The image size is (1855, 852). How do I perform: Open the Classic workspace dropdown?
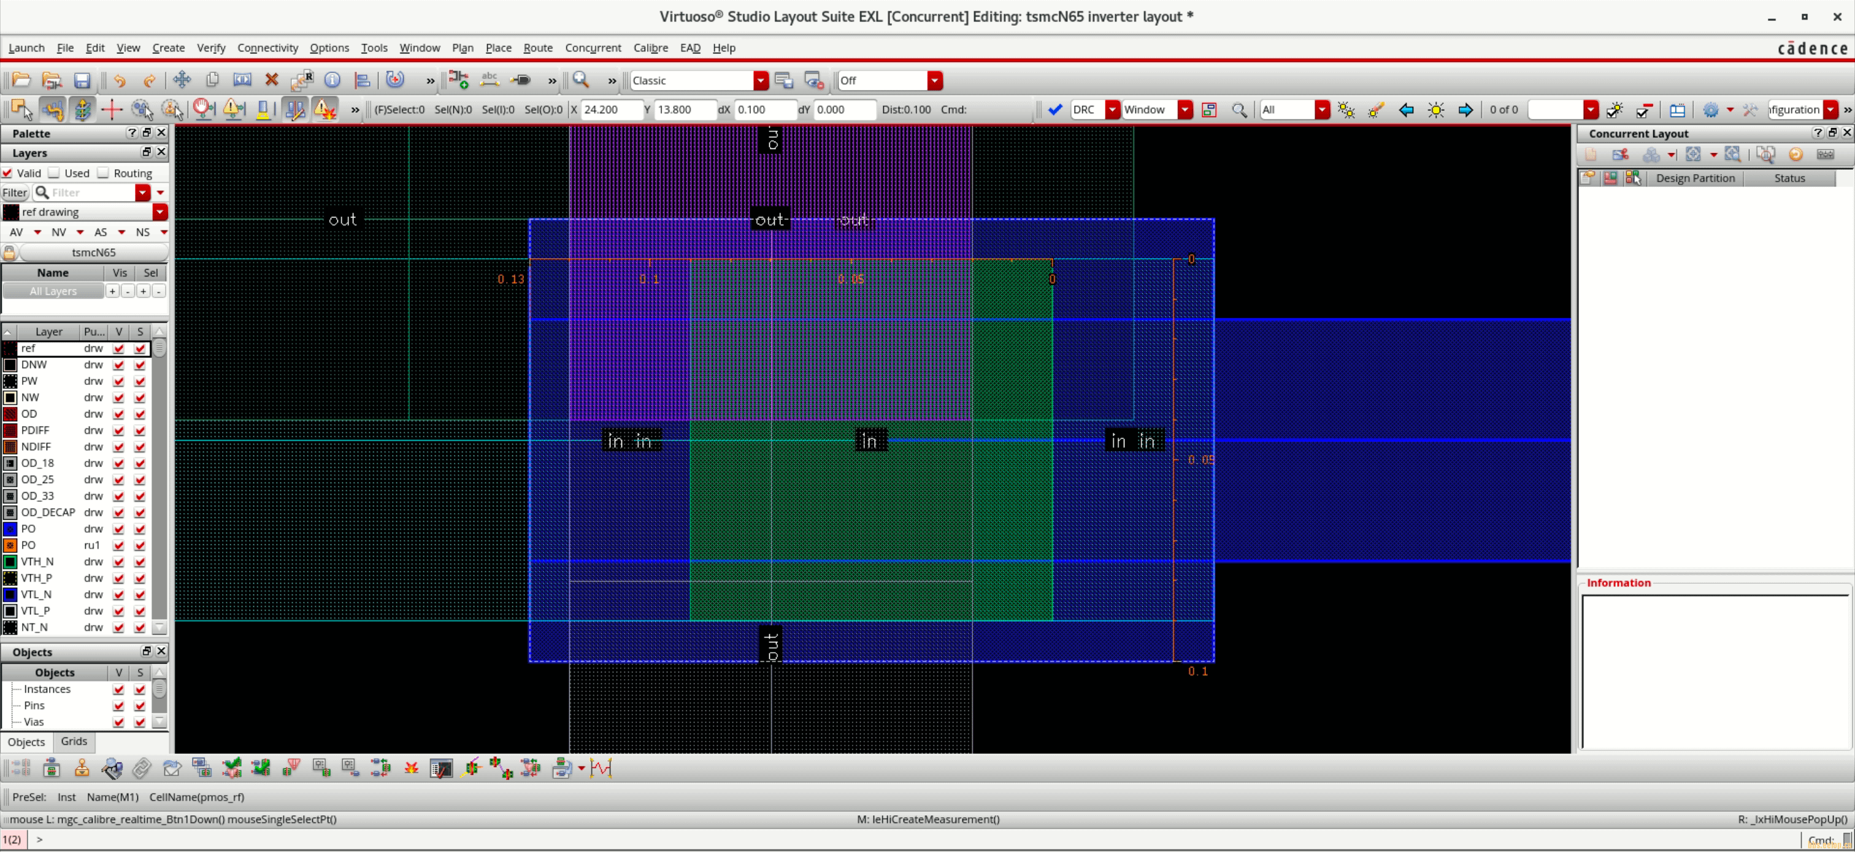[x=761, y=80]
